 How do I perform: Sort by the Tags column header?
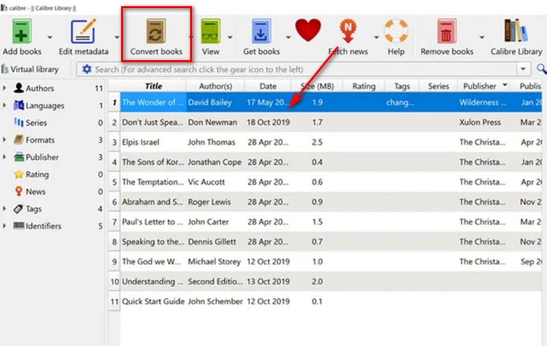[402, 86]
